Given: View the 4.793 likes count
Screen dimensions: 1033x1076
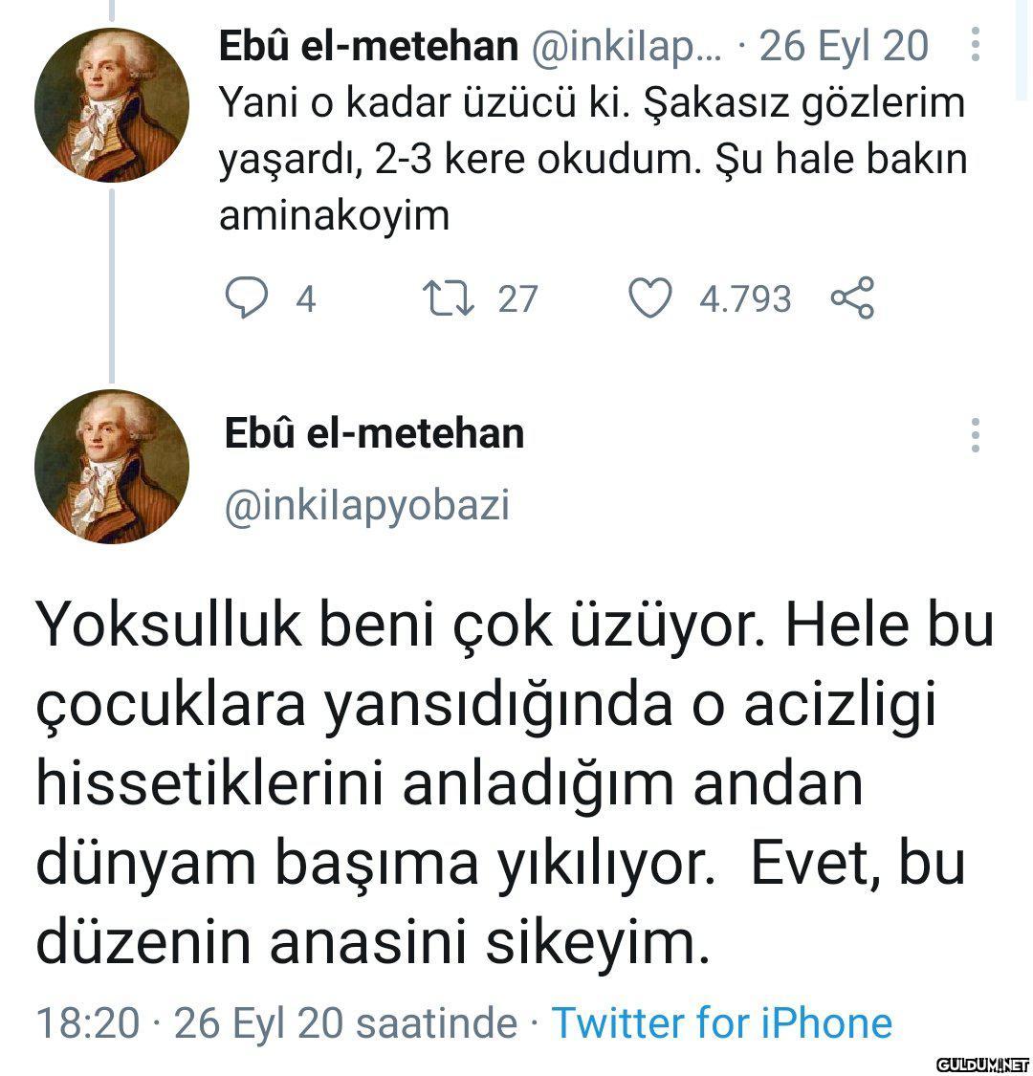Looking at the screenshot, I should [x=745, y=299].
